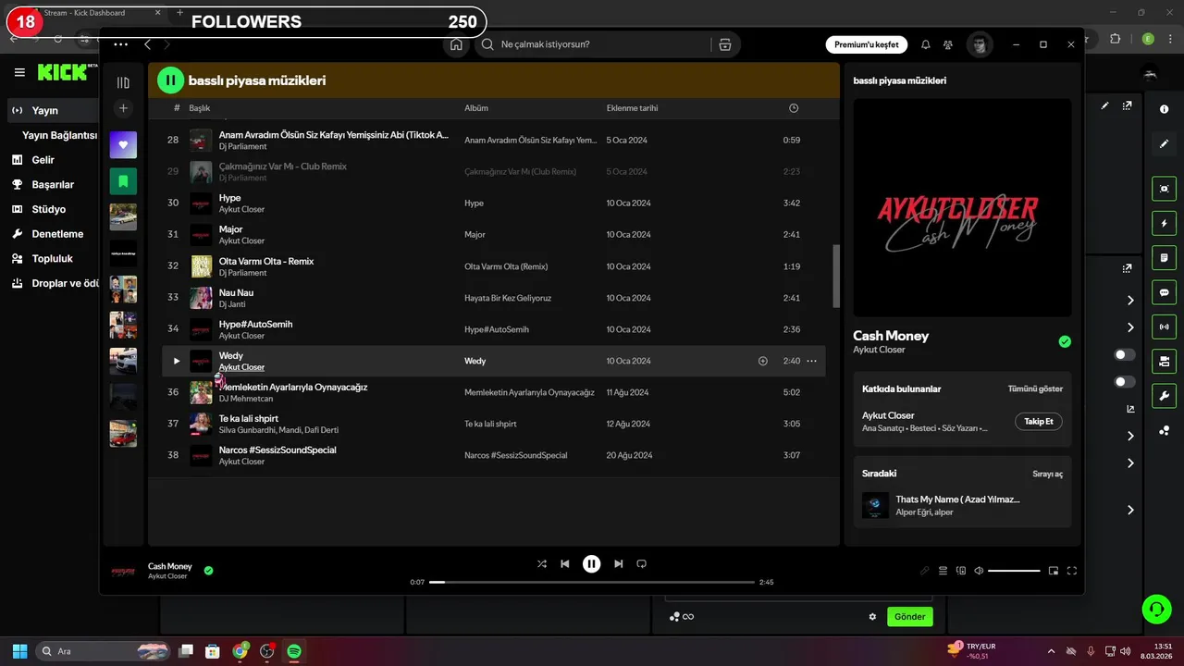The height and width of the screenshot is (666, 1184).
Task: Toggle shuffle in Spotify player
Action: [x=542, y=563]
